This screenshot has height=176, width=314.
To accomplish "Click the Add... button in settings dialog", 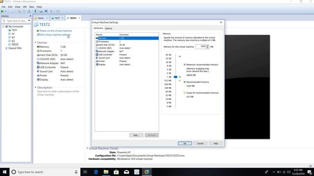I will coord(136,135).
